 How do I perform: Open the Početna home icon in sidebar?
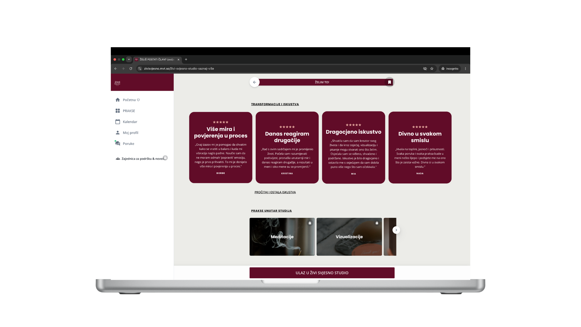pyautogui.click(x=118, y=100)
